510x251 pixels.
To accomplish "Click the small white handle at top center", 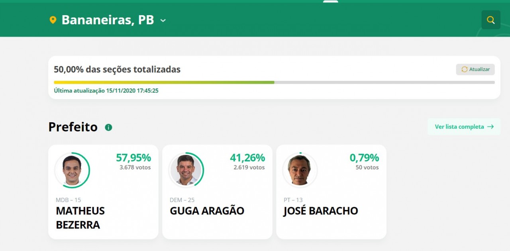I will 331,1.
